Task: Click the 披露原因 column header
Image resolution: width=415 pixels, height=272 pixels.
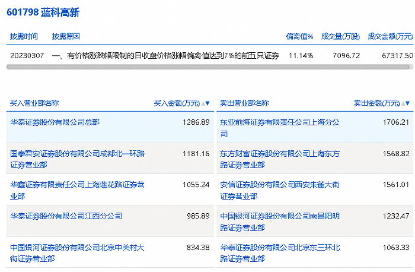Action: (66, 37)
